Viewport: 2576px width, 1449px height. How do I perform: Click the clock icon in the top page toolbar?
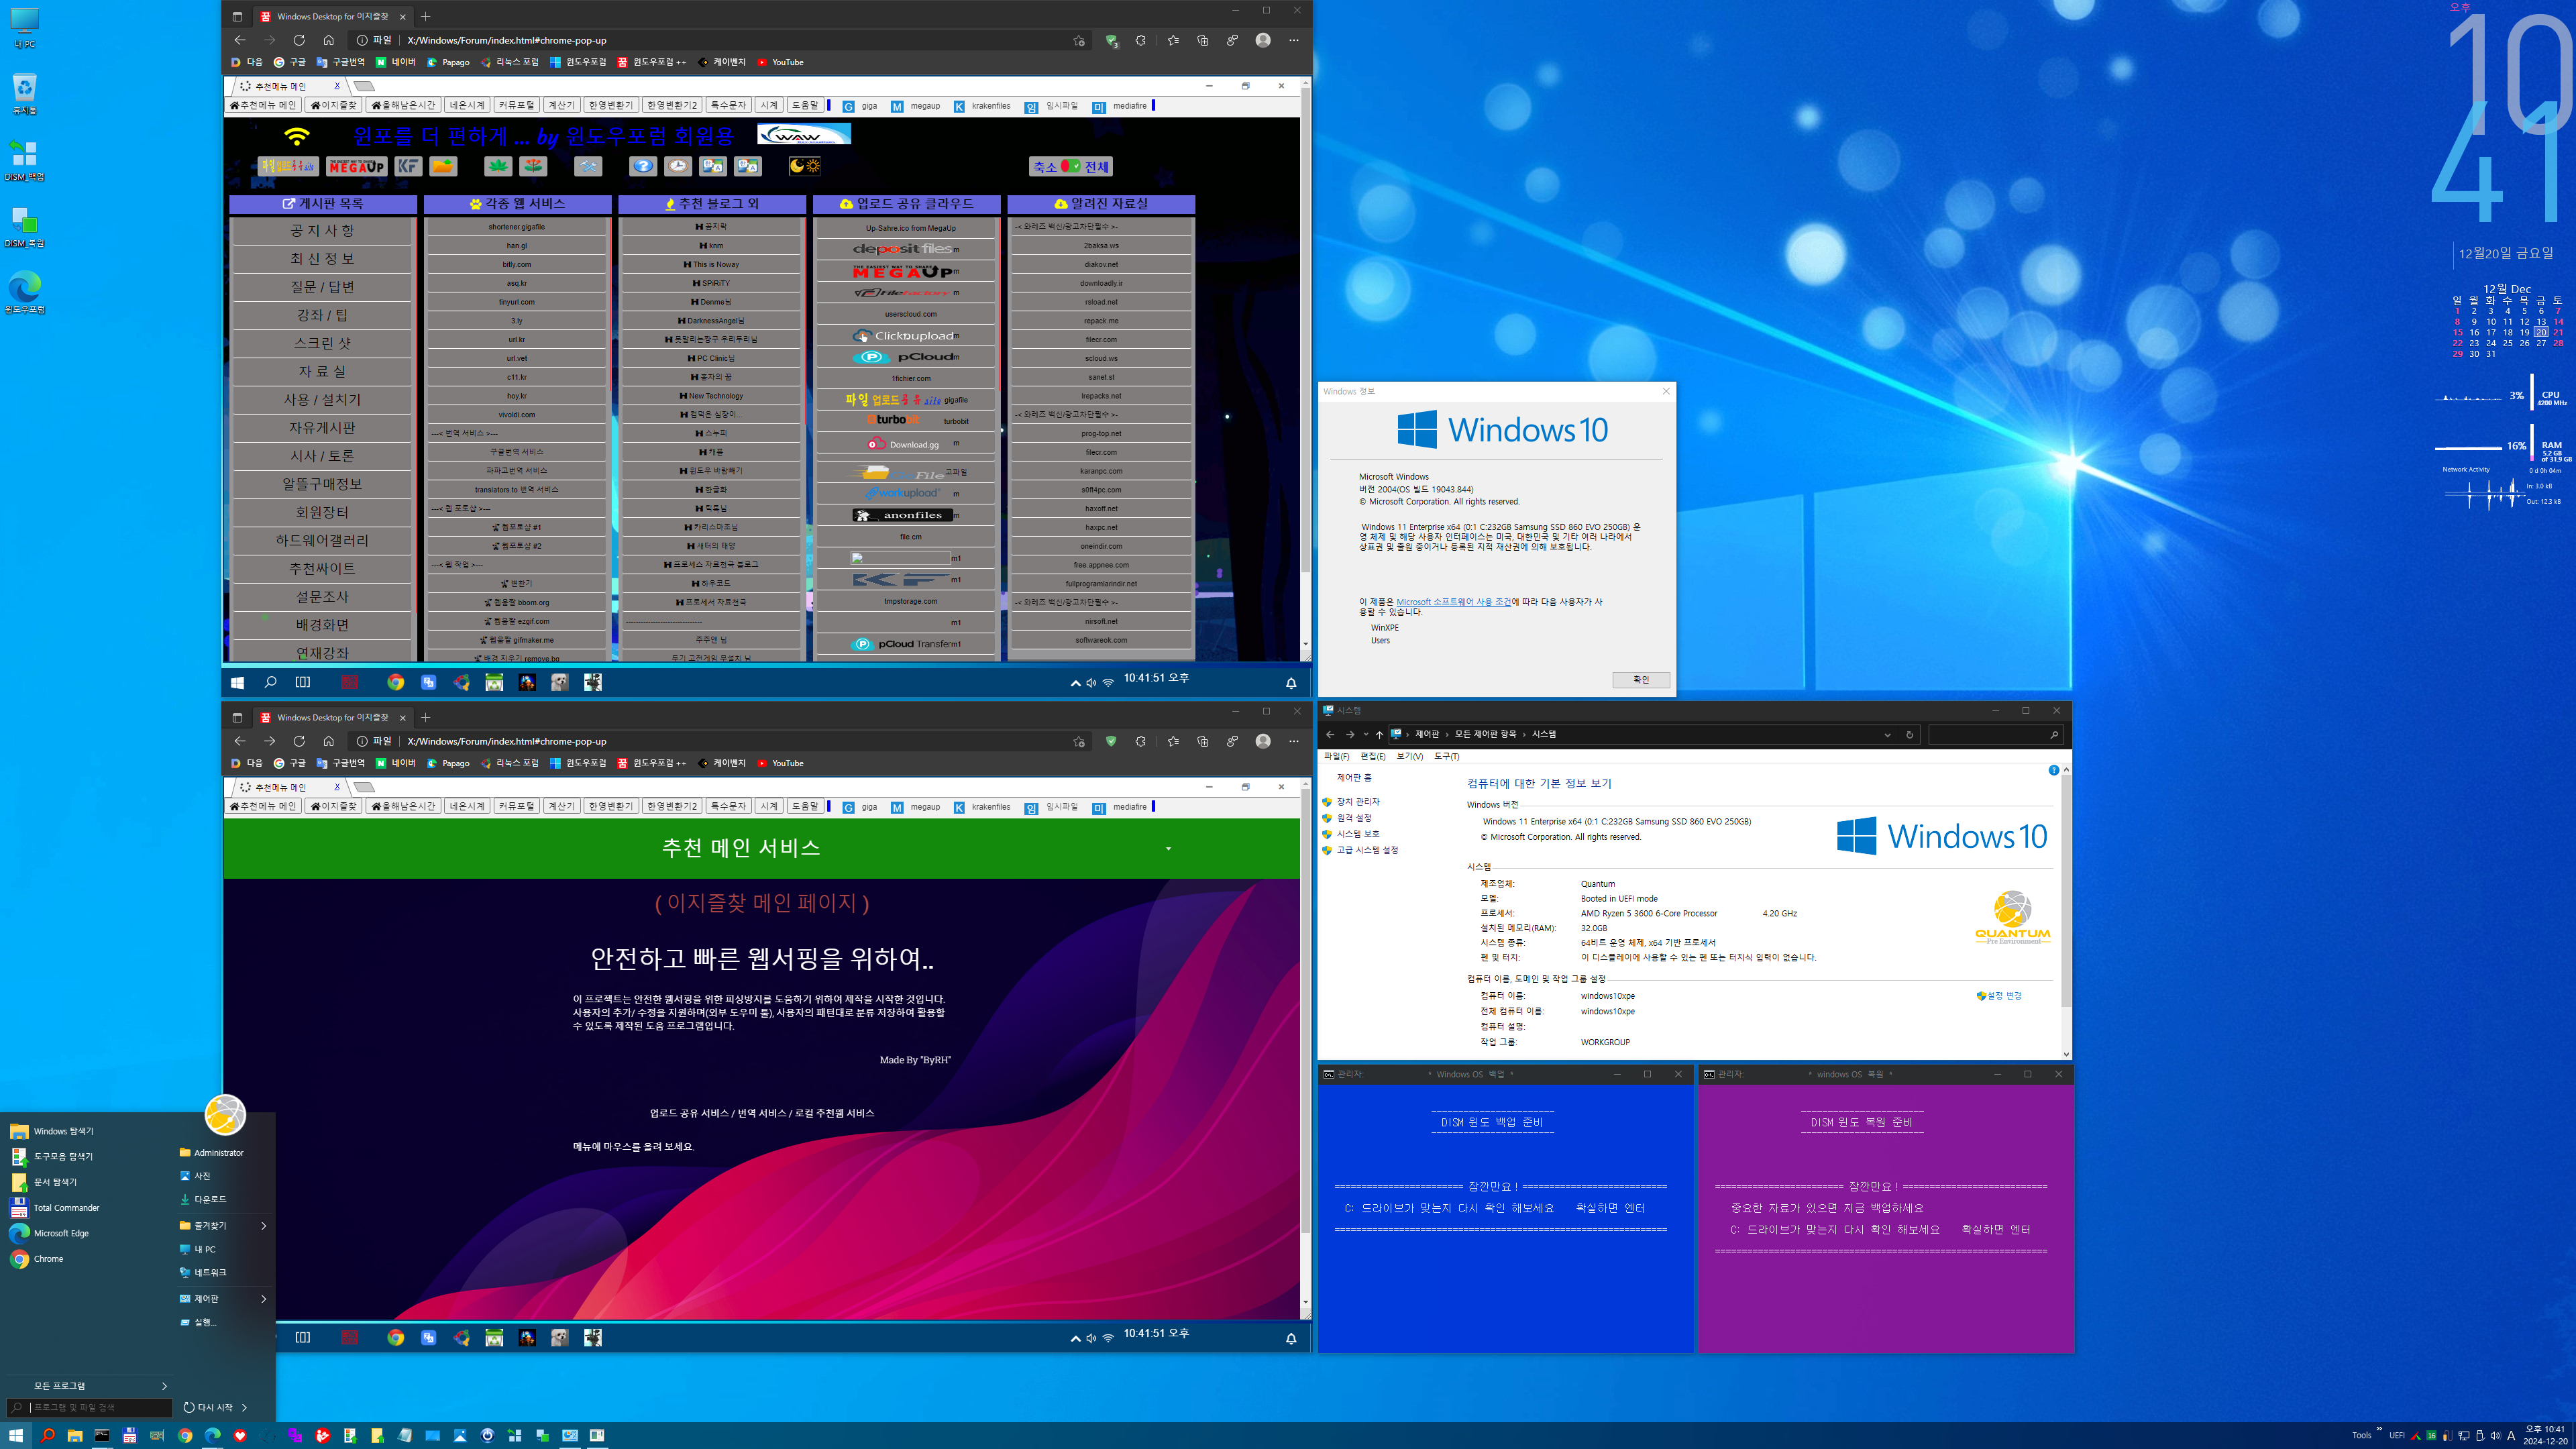coord(678,167)
